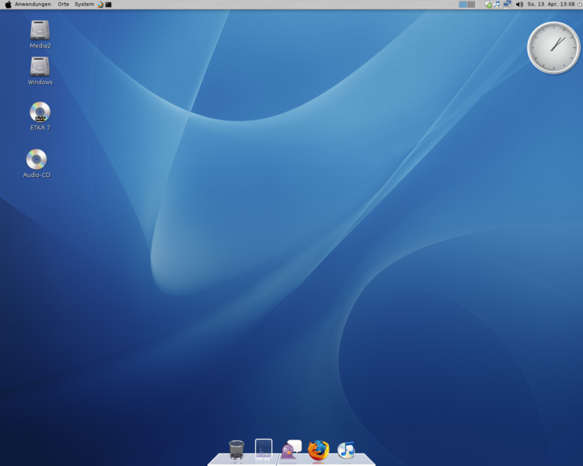
Task: Switch to the second workspace (gray)
Action: [471, 5]
